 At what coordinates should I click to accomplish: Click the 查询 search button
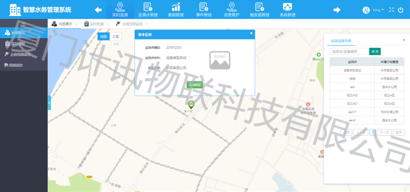[x=375, y=51]
